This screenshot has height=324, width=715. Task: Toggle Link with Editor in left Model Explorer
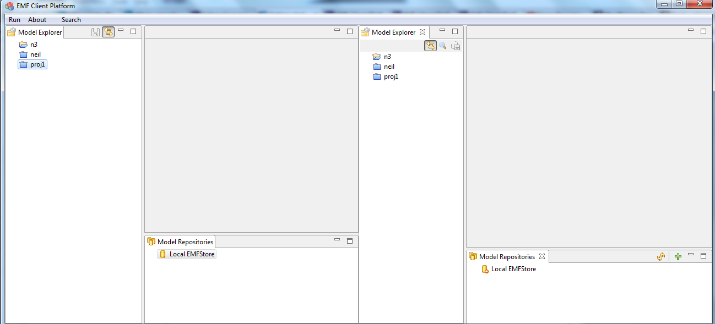[108, 32]
